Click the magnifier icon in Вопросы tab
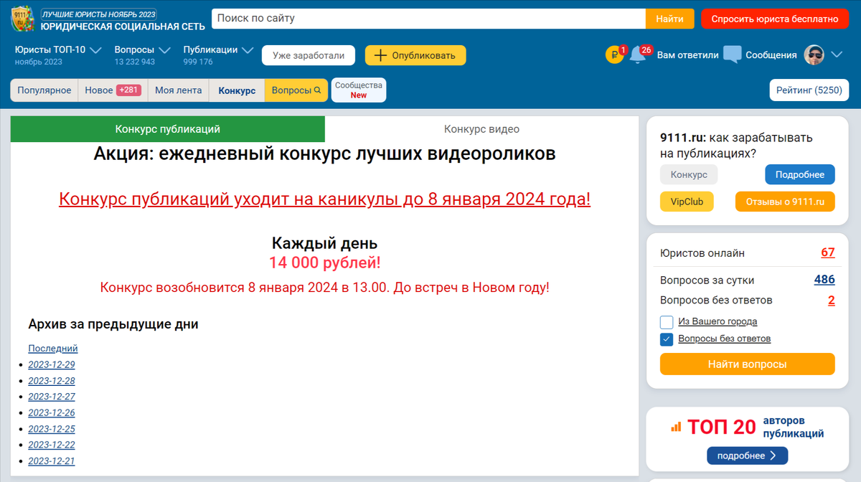 point(318,90)
